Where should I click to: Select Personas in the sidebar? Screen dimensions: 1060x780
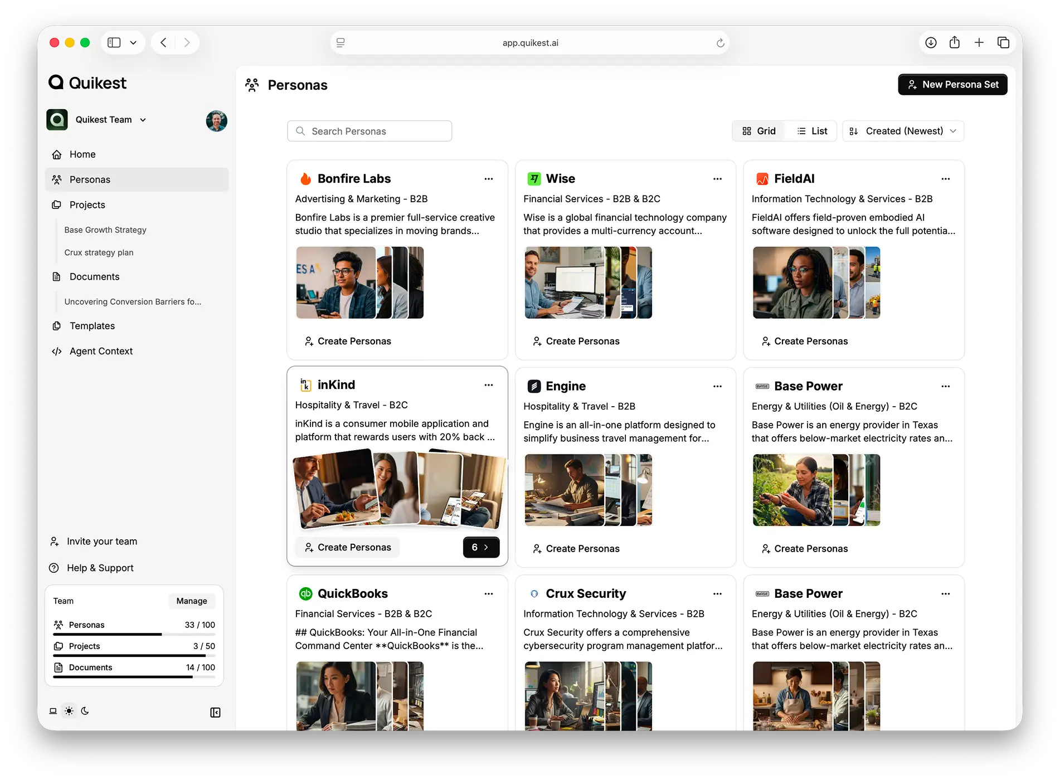pyautogui.click(x=137, y=179)
